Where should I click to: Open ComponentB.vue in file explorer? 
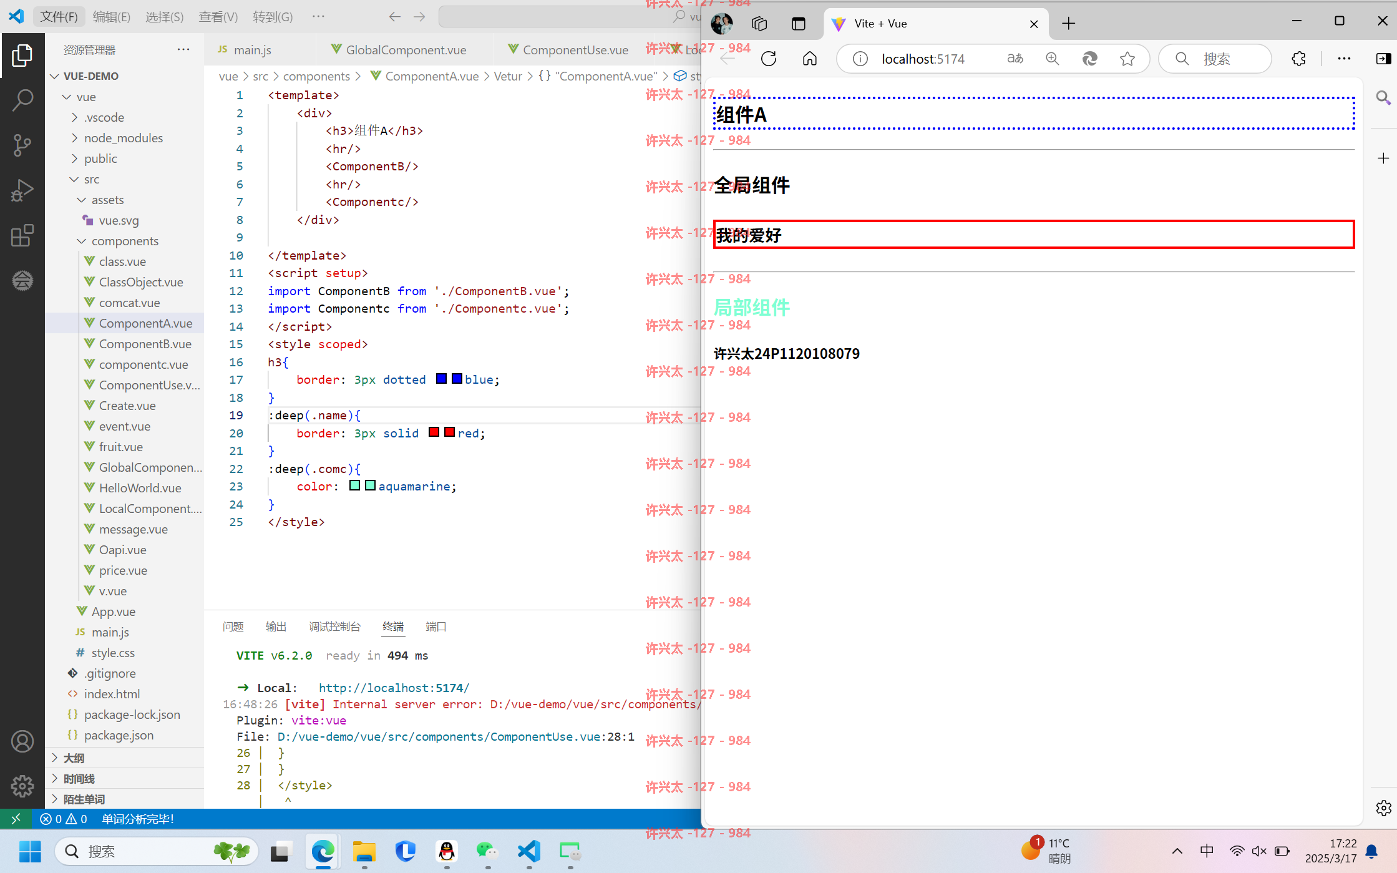[x=145, y=344]
